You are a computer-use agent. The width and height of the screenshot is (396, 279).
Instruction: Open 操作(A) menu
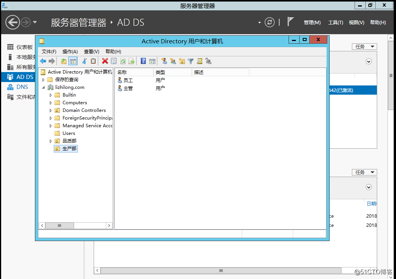[70, 51]
